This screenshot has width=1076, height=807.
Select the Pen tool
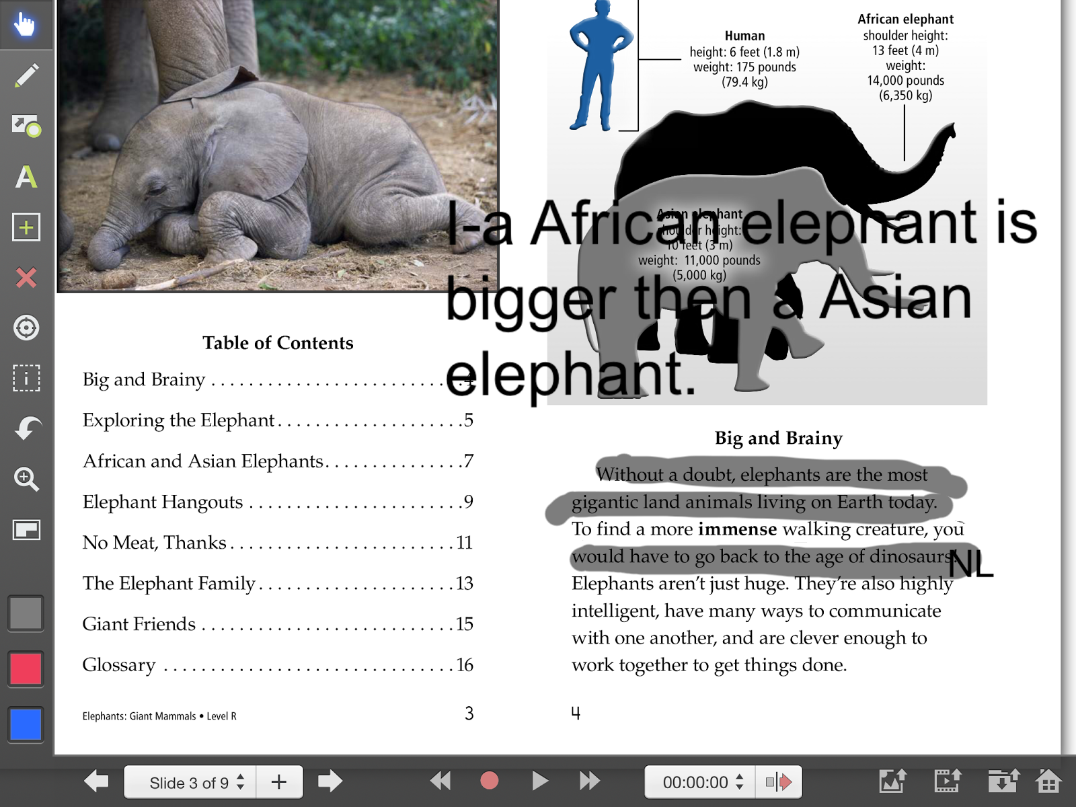coord(26,75)
